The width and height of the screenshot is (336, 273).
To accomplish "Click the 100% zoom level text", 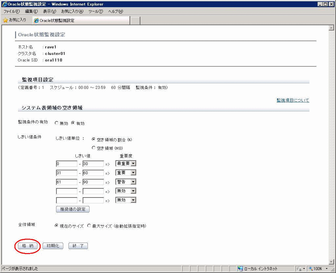I will point(318,269).
